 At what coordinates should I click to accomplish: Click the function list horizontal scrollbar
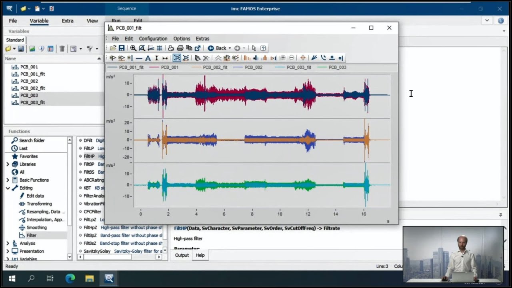tap(119, 257)
